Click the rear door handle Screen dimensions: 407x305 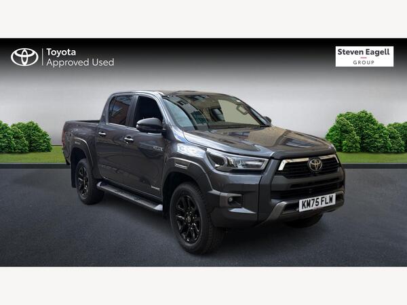tap(102, 134)
